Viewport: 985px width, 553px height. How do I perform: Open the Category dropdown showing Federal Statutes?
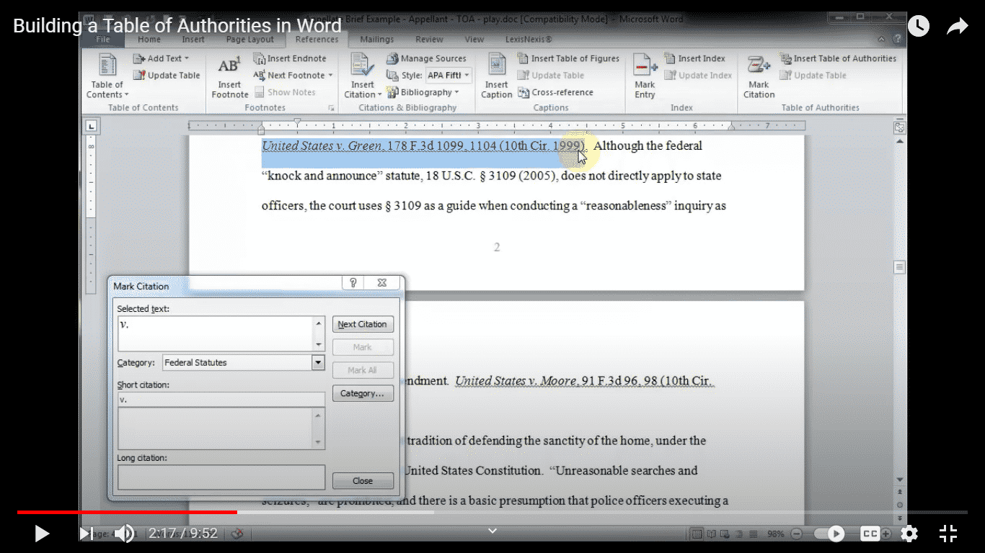point(317,362)
